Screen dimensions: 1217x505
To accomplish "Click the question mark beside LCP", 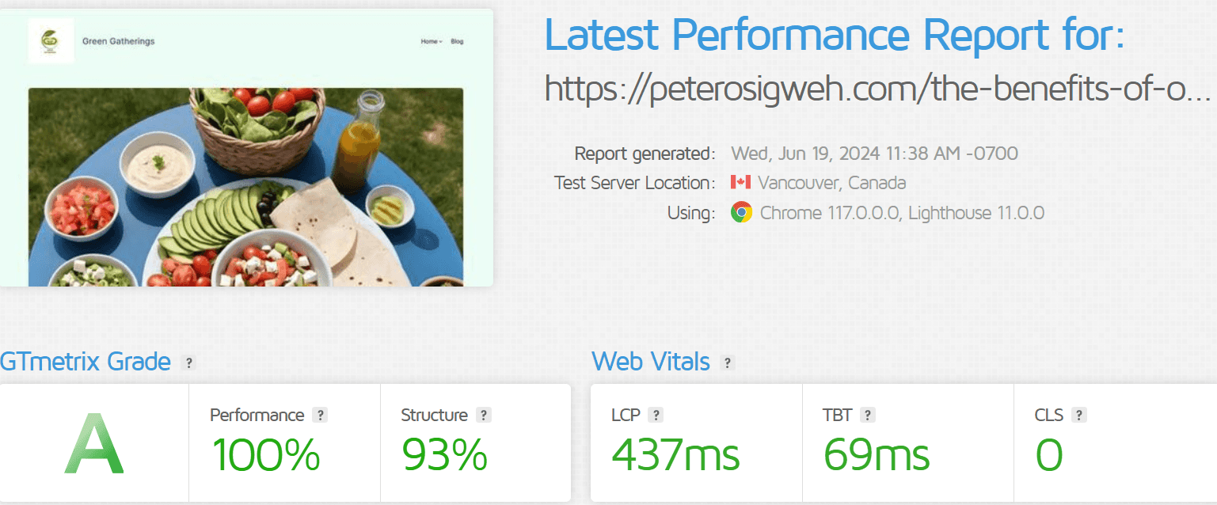I will (655, 416).
